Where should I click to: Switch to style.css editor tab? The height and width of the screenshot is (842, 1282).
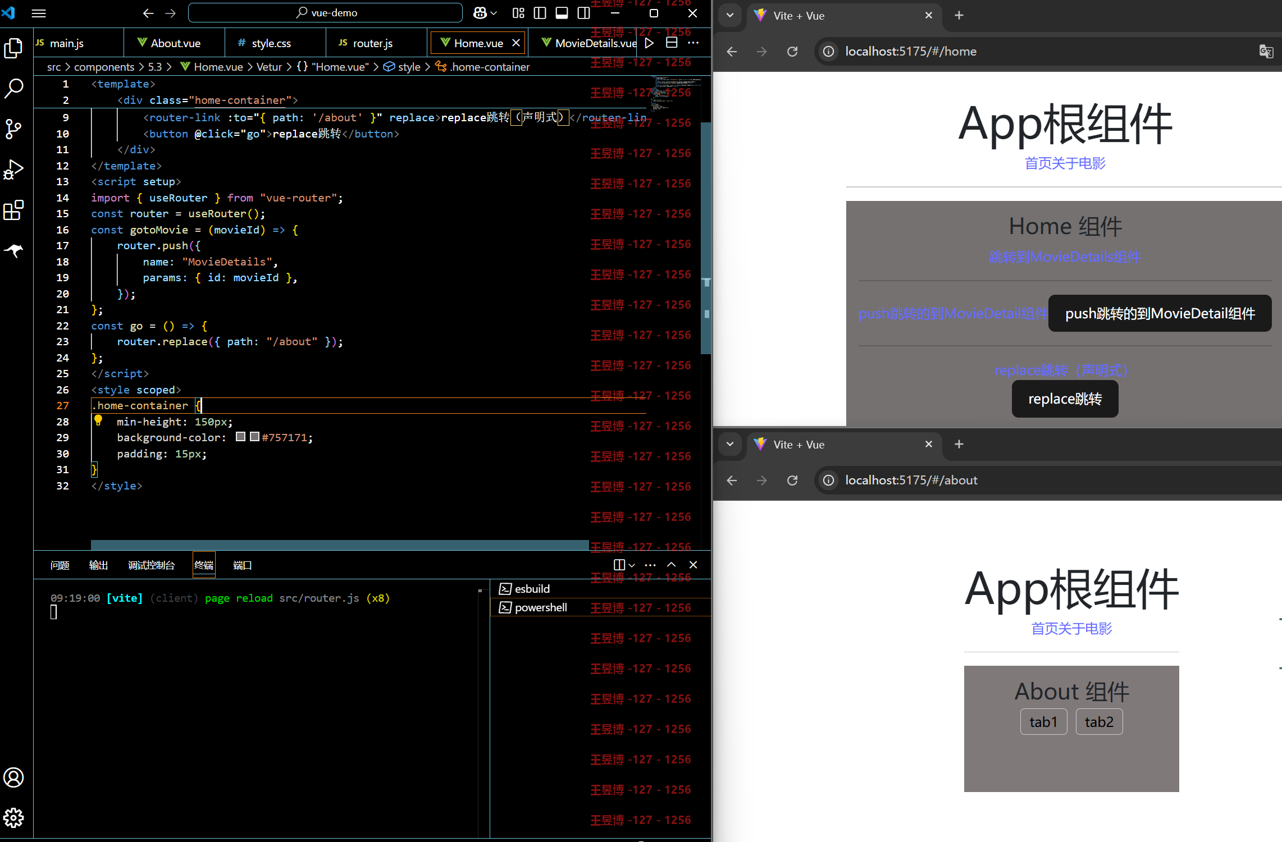coord(275,43)
